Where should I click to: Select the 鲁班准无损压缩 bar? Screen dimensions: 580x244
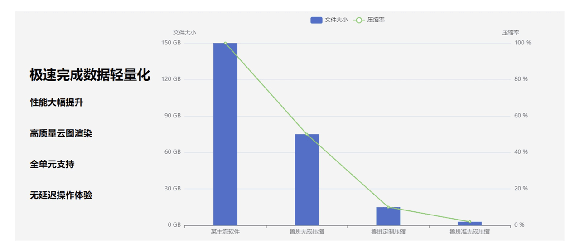pyautogui.click(x=469, y=224)
